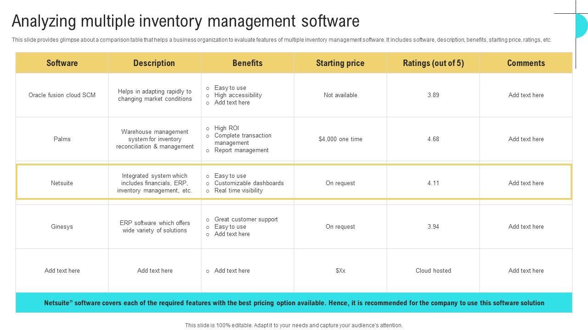Click the Starting price column header
This screenshot has width=588, height=330.
340,63
